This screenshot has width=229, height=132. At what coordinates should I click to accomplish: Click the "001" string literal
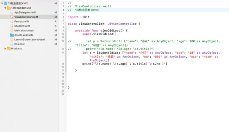pyautogui.click(x=157, y=57)
